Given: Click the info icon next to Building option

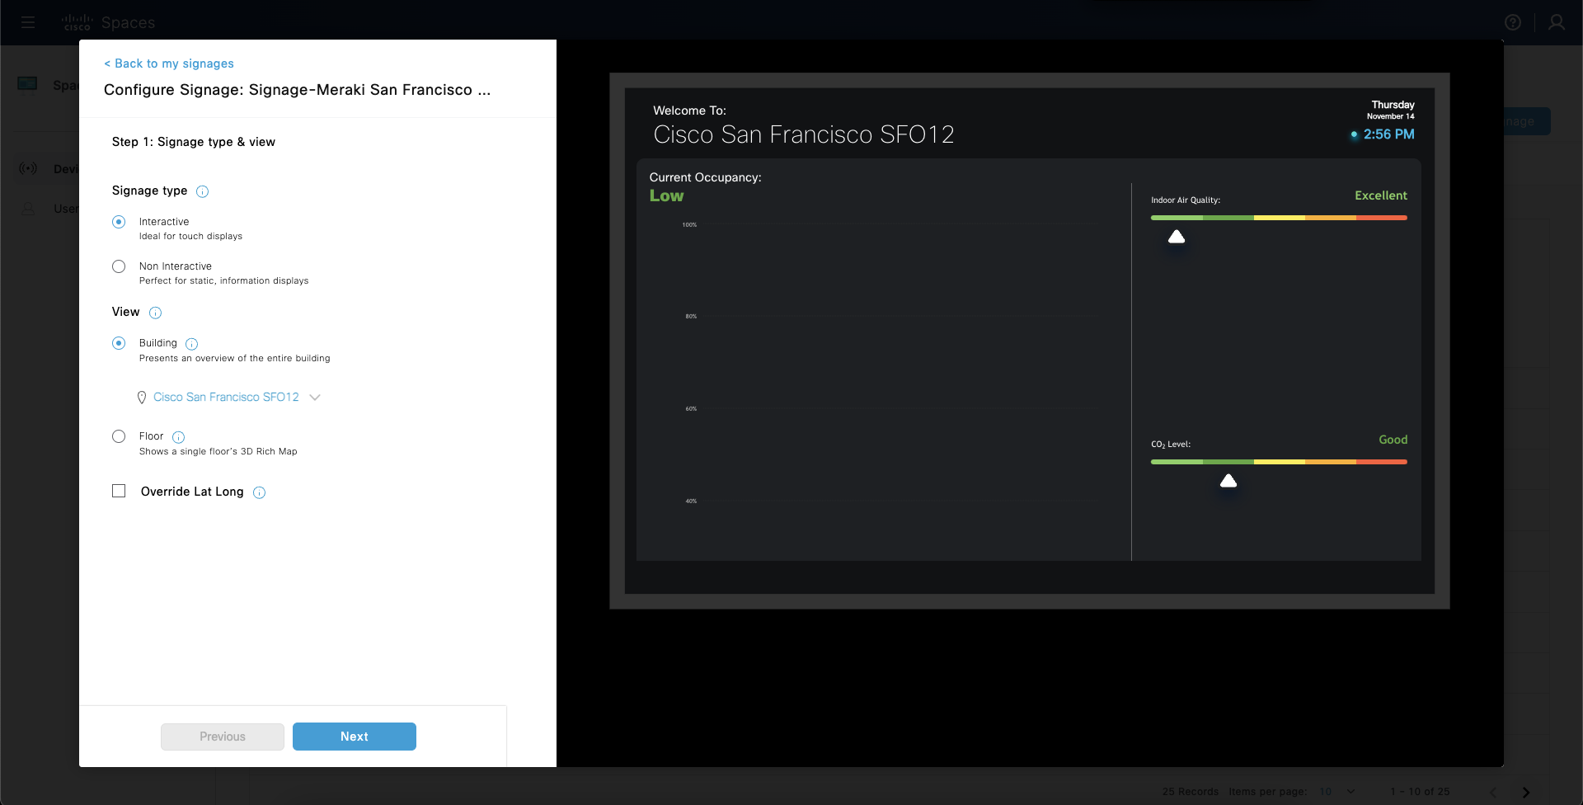Looking at the screenshot, I should (191, 344).
